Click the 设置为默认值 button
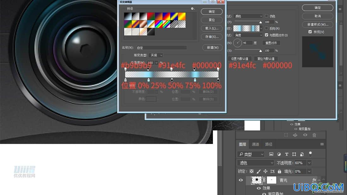 click(240, 59)
